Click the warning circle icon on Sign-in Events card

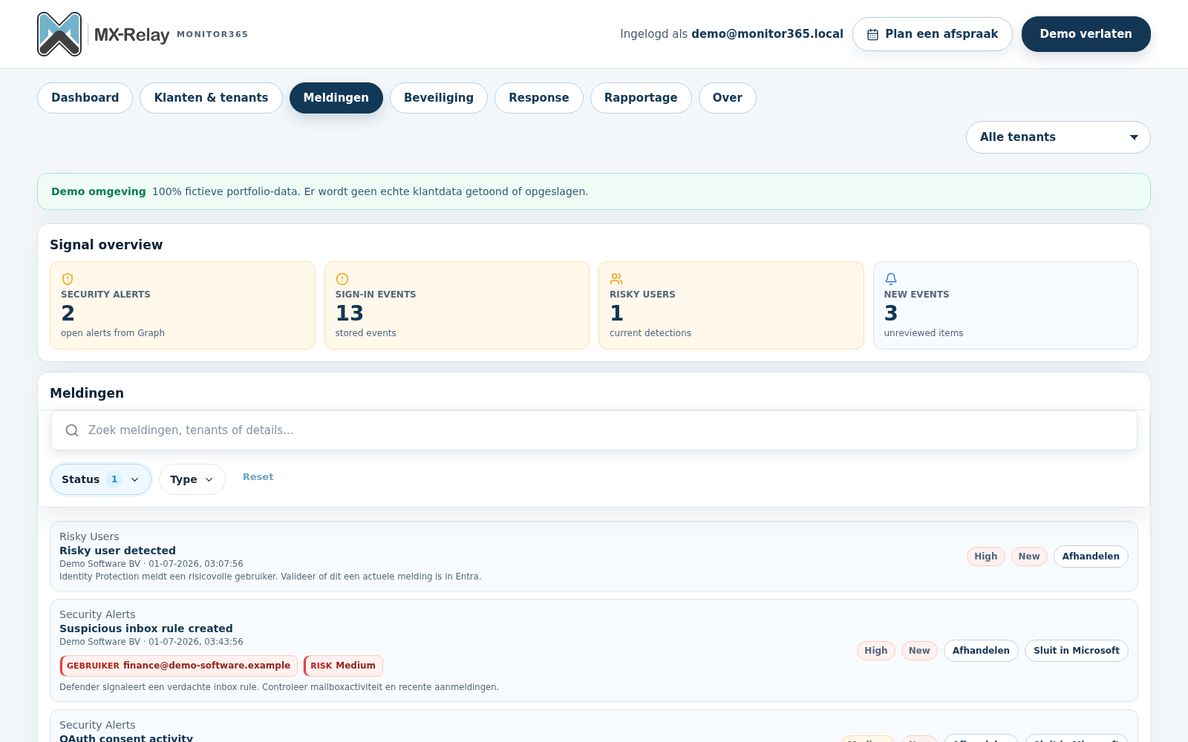342,279
